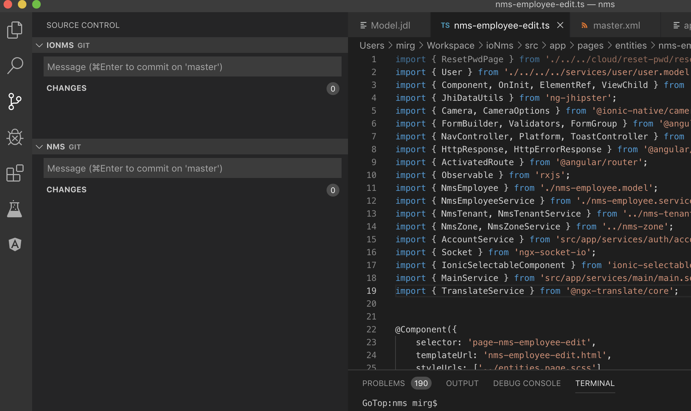Open the DEBUG CONSOLE panel tab

coord(527,383)
